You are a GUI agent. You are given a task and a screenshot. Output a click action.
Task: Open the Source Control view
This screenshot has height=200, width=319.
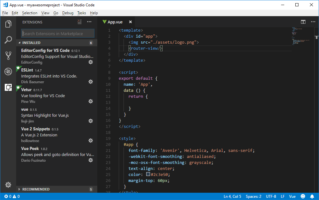click(x=8, y=55)
